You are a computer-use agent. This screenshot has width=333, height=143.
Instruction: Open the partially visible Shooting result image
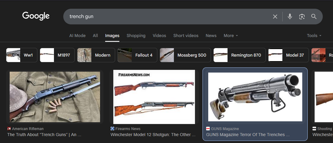tap(324, 97)
